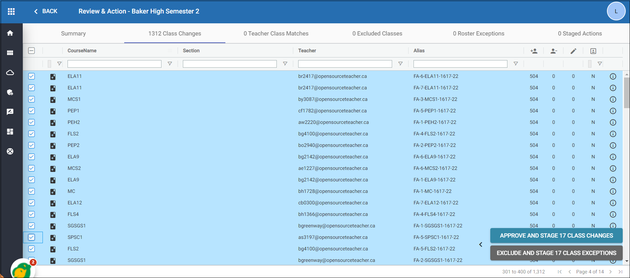Toggle the header select-all checkbox

32,51
